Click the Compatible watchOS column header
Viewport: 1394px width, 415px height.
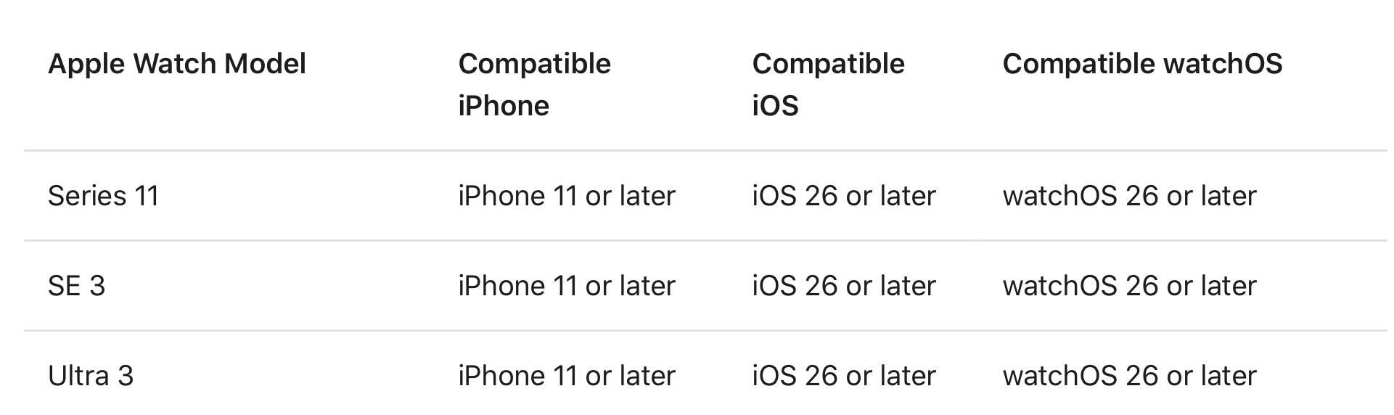point(1142,64)
